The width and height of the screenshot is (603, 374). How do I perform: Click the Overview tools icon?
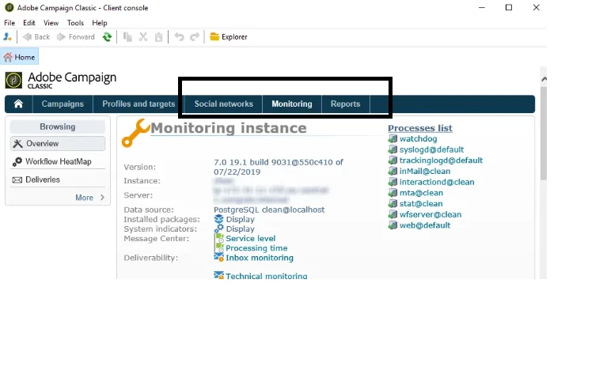[17, 143]
